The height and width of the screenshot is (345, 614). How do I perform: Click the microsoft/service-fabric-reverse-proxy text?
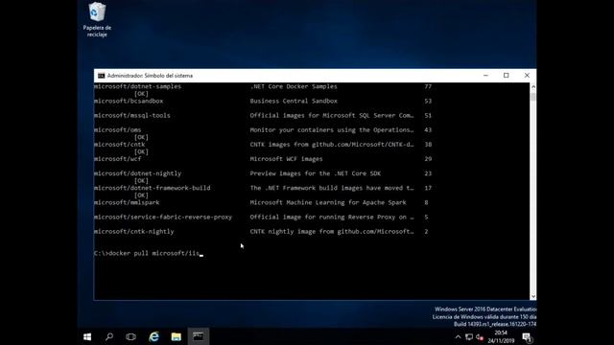point(163,217)
